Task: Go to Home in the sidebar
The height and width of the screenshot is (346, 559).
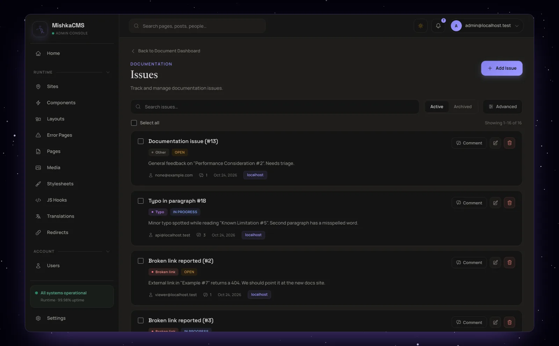Action: 72,53
